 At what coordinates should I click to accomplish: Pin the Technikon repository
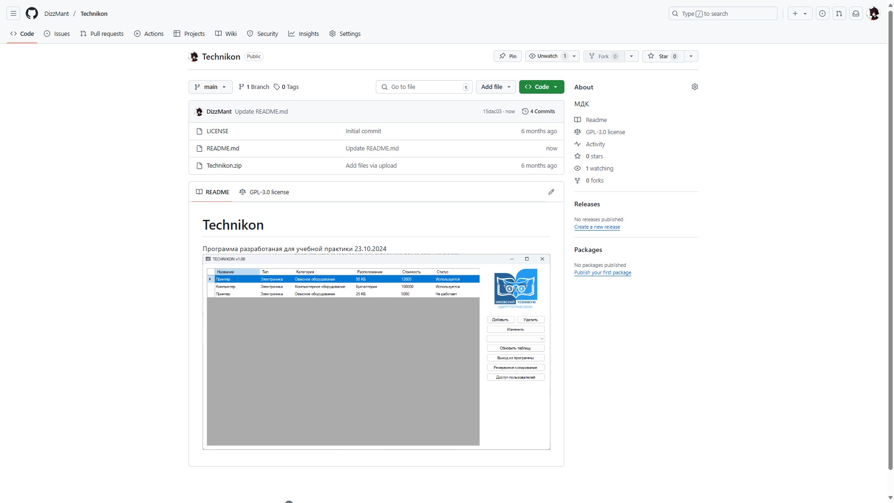pyautogui.click(x=508, y=56)
